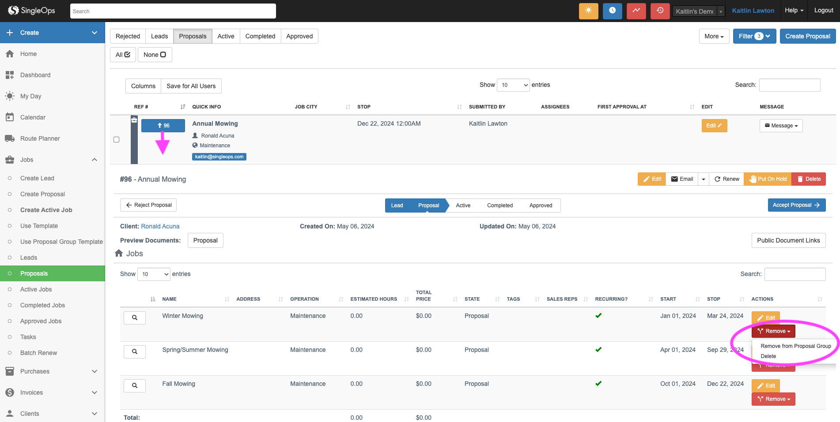Click magnifier icon for Fall Mowing row
Viewport: 840px width, 422px height.
[135, 385]
